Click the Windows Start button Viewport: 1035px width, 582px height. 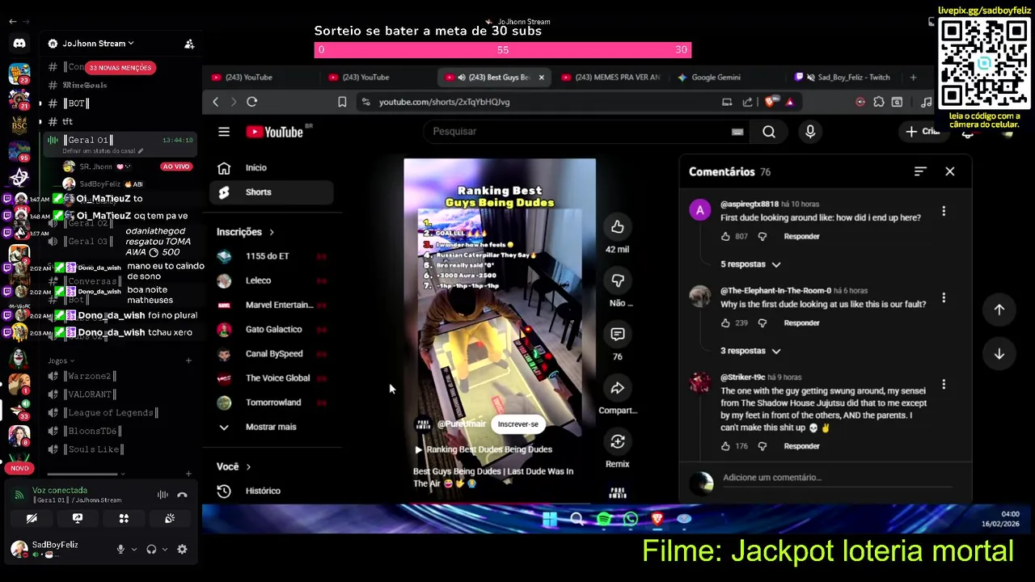point(550,519)
